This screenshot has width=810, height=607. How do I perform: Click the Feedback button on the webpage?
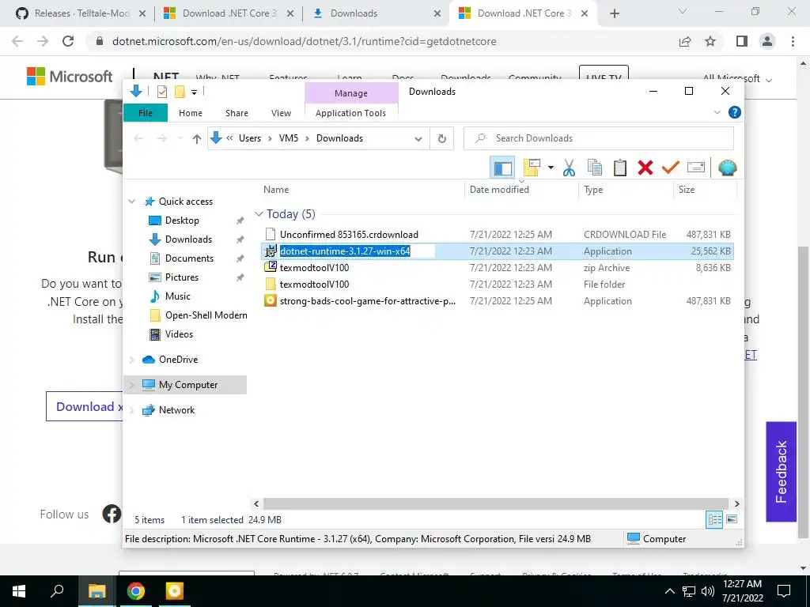pos(781,472)
